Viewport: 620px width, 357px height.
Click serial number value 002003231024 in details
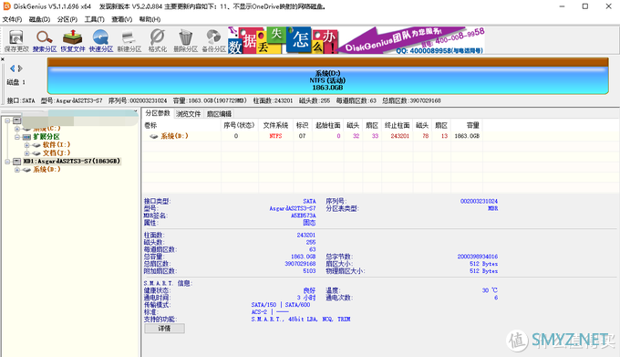[479, 202]
